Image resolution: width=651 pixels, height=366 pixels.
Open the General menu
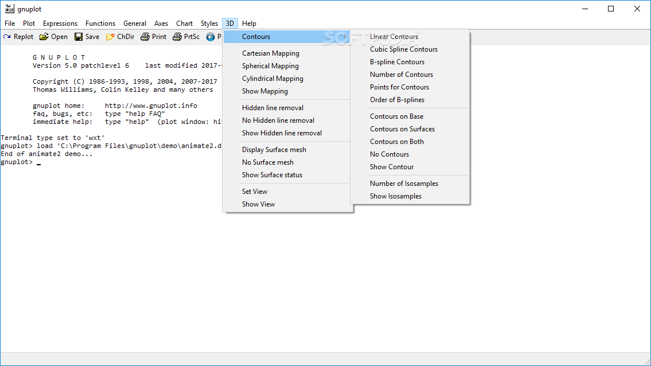(x=135, y=24)
